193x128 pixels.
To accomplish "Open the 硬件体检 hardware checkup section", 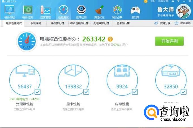I will pos(9,12).
